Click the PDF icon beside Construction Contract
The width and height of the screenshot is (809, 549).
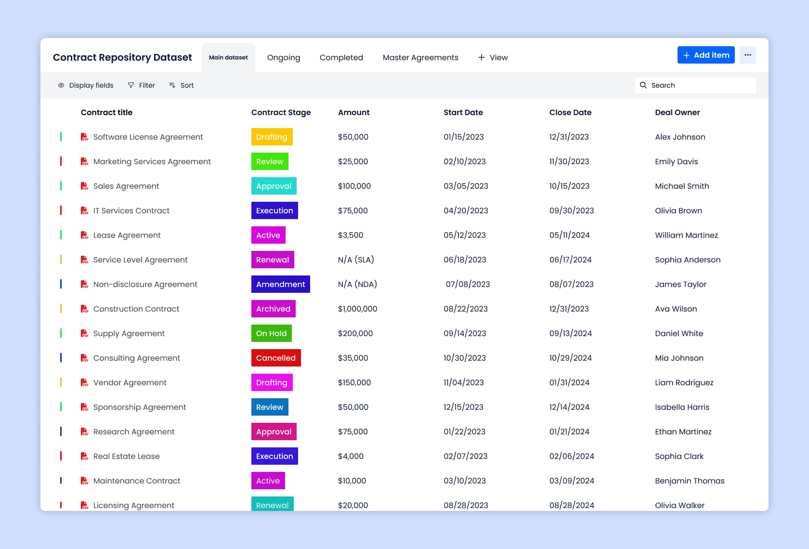[x=84, y=309]
